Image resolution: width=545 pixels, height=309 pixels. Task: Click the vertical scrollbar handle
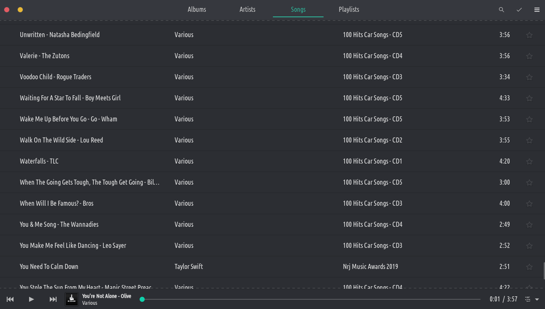coord(543,271)
